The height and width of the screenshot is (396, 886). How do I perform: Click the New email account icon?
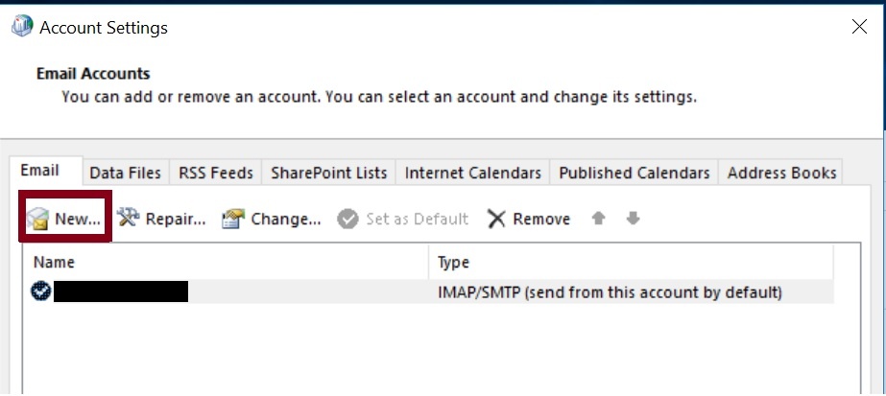click(x=38, y=220)
